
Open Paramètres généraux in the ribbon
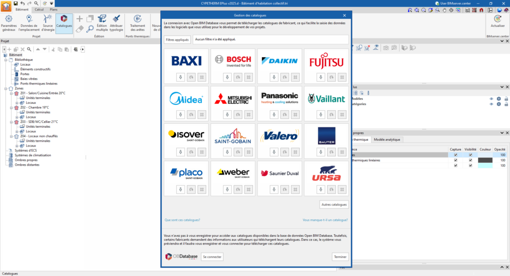click(9, 23)
